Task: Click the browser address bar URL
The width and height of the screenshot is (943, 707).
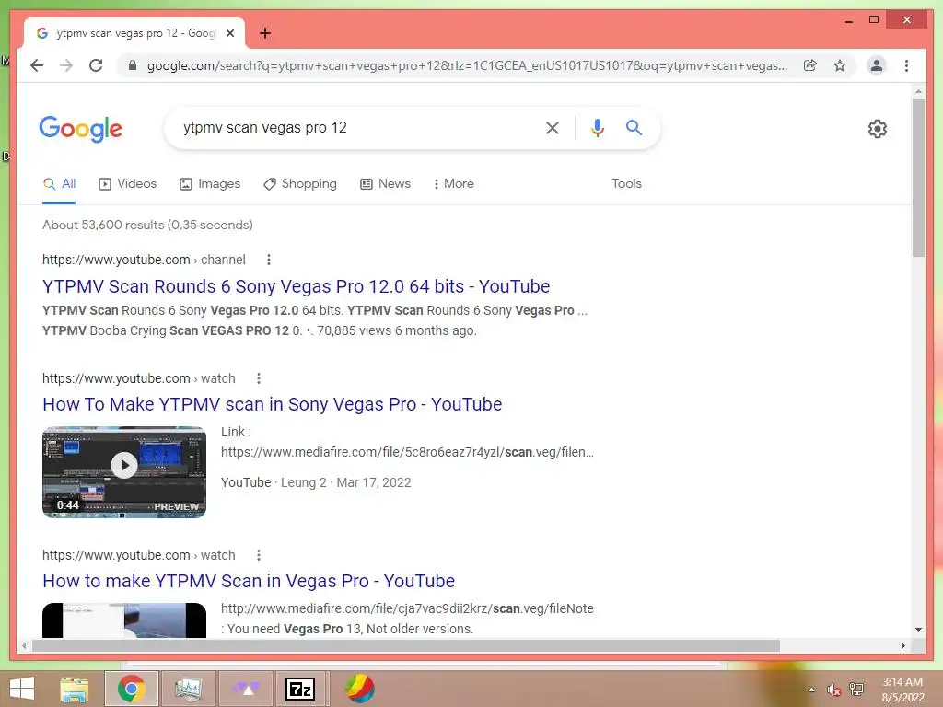Action: point(467,65)
